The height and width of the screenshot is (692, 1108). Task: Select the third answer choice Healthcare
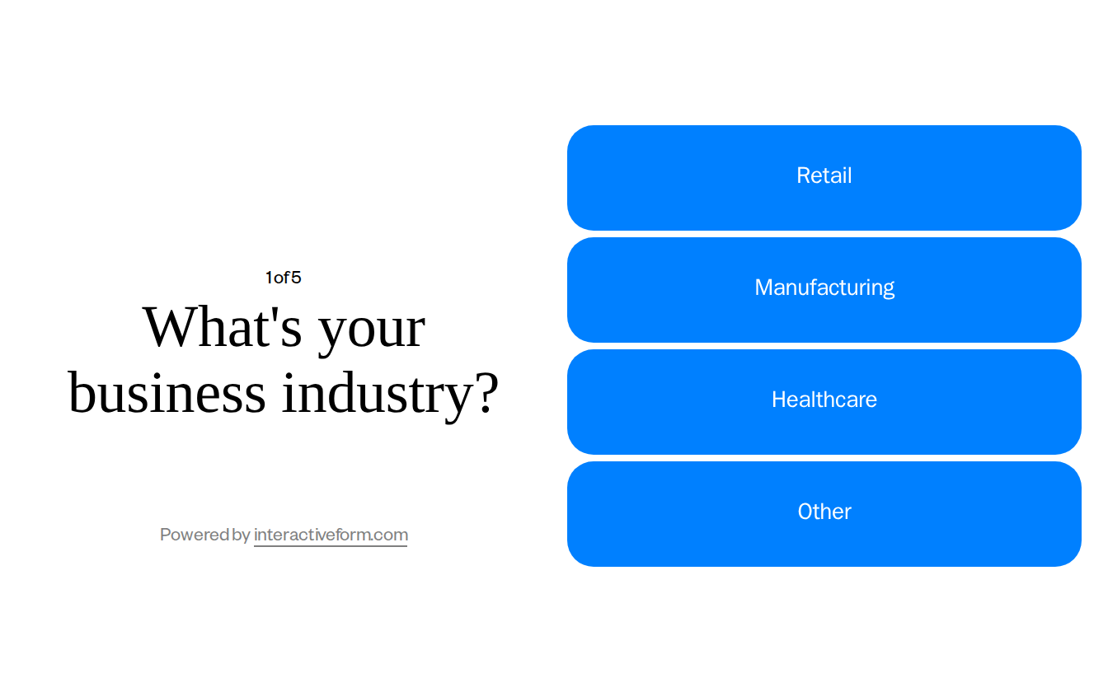coord(824,400)
